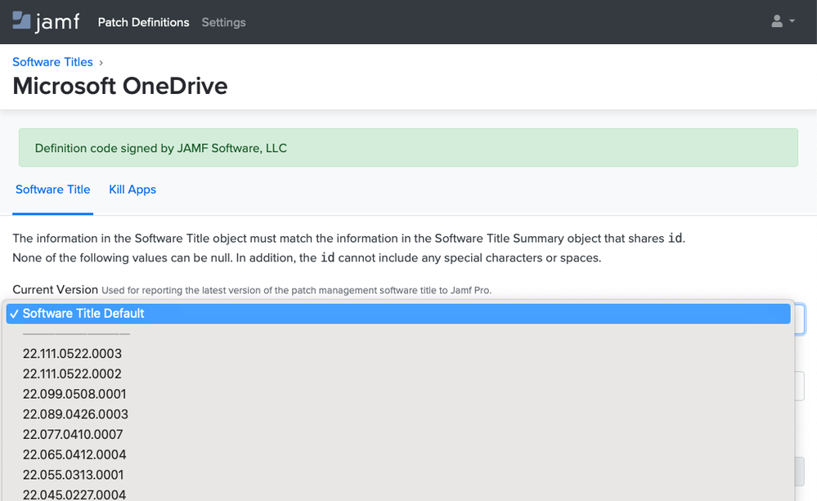This screenshot has width=817, height=501.
Task: Open Settings in the navbar
Action: (223, 22)
